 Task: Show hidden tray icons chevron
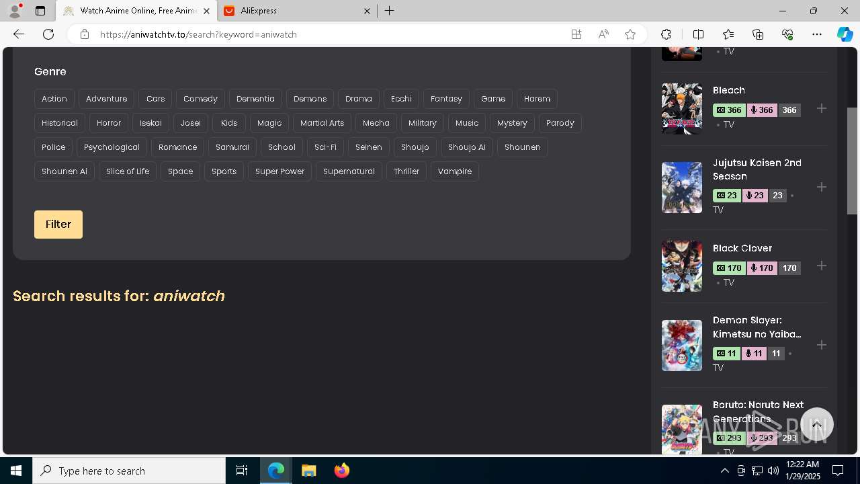[x=724, y=471]
